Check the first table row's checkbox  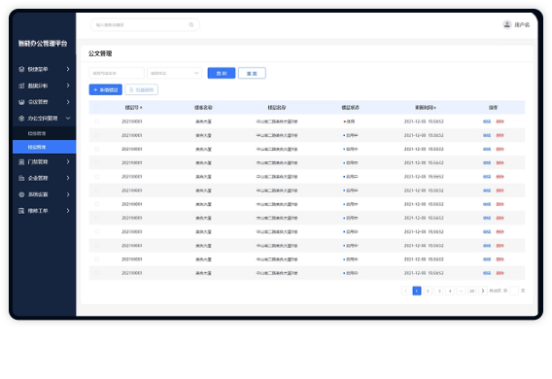pos(97,121)
